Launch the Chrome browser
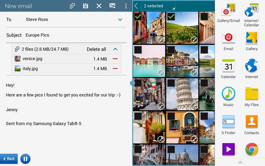The image size is (265, 166). [x=252, y=150]
